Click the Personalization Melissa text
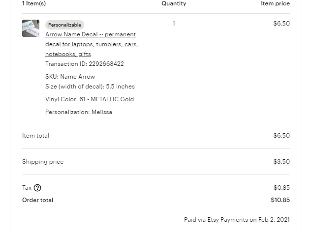The width and height of the screenshot is (313, 234). (x=79, y=112)
